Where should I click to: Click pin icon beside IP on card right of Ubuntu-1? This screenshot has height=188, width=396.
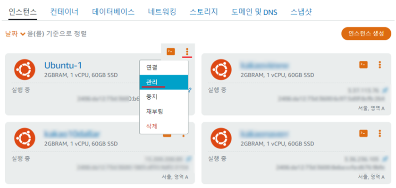tap(385, 90)
